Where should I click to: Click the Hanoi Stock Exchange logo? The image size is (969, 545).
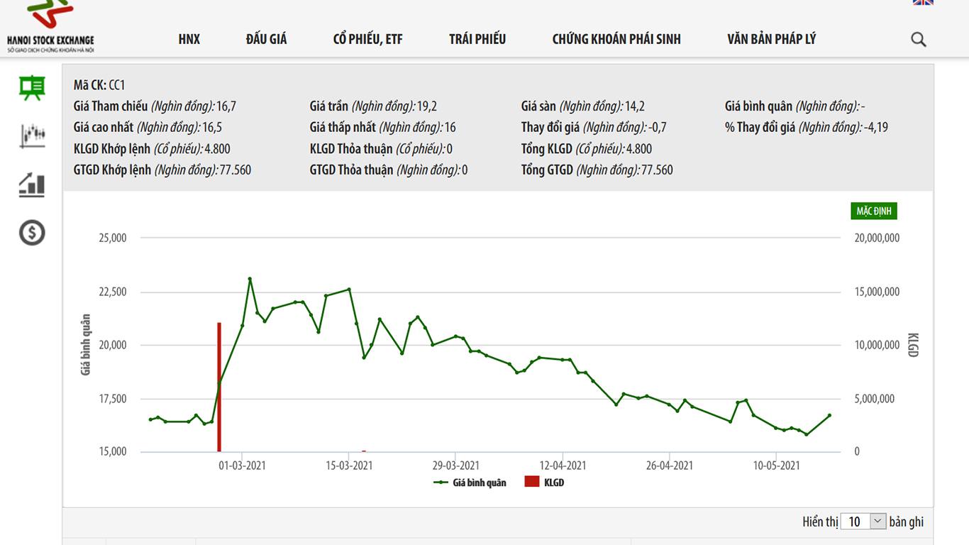coord(50,27)
